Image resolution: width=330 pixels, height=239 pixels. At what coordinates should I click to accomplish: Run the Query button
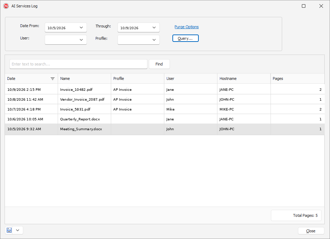pyautogui.click(x=185, y=38)
